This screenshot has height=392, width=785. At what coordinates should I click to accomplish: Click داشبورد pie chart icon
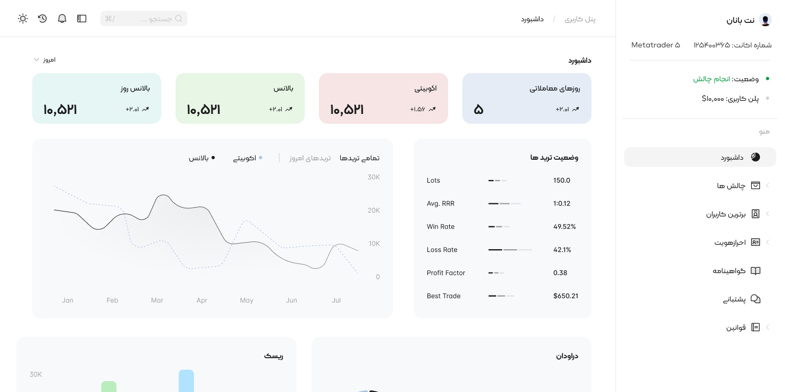(x=756, y=157)
